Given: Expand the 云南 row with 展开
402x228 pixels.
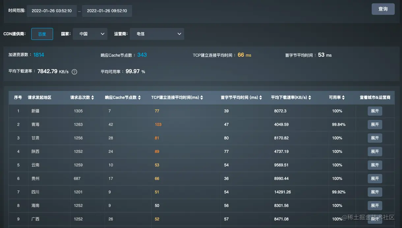Looking at the screenshot, I should 375,165.
